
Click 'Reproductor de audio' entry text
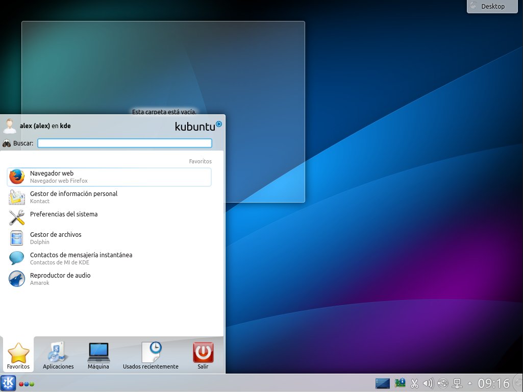(x=60, y=275)
